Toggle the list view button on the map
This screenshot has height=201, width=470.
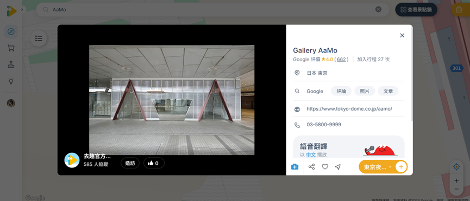pyautogui.click(x=39, y=38)
